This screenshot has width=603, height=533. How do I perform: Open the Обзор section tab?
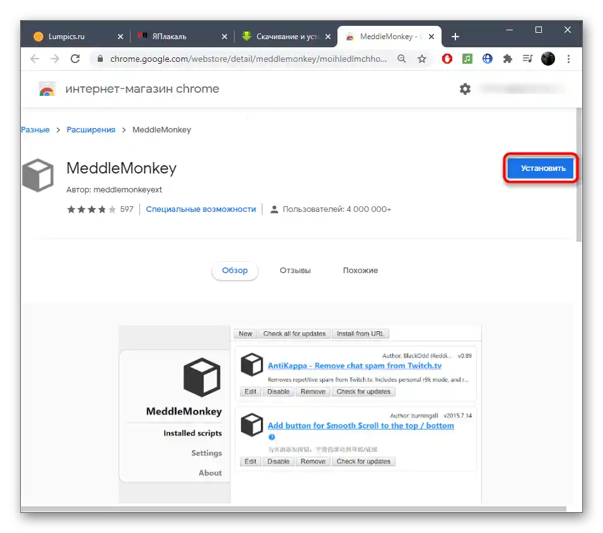click(235, 271)
